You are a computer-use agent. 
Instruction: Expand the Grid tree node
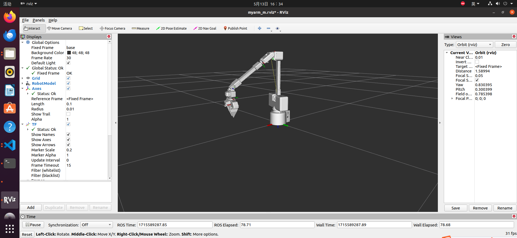[22, 78]
